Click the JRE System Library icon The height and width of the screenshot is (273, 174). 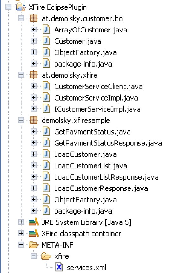pyautogui.click(x=34, y=222)
